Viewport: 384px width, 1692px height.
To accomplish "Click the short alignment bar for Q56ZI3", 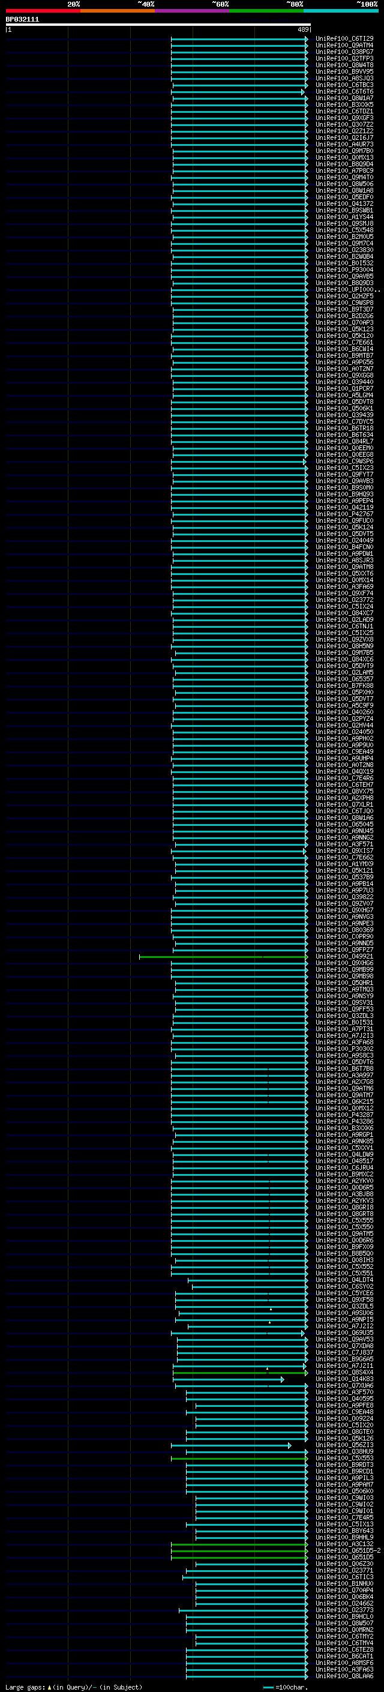I will tap(231, 1445).
